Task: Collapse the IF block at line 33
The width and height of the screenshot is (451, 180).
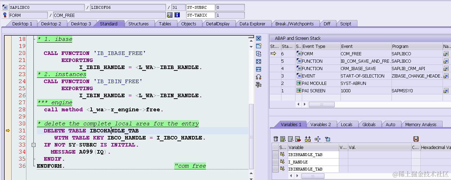Action: (x=34, y=145)
